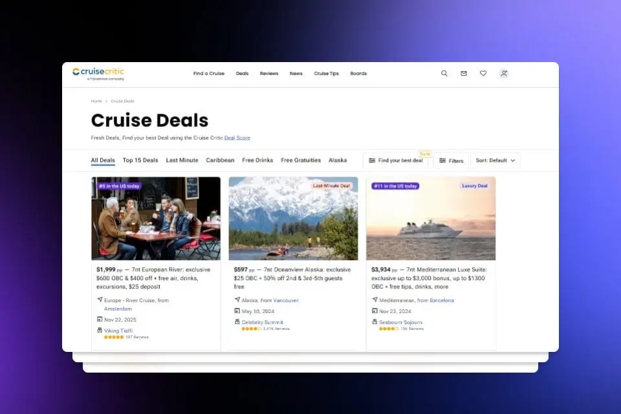Click the May 10, 2024 date text
Viewport: 621px width, 414px height.
[258, 311]
